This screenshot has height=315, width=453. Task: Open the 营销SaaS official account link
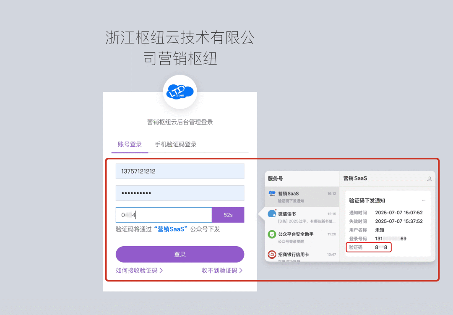171,229
